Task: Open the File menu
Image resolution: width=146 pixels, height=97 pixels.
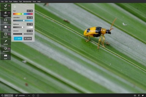Action: 2,2
